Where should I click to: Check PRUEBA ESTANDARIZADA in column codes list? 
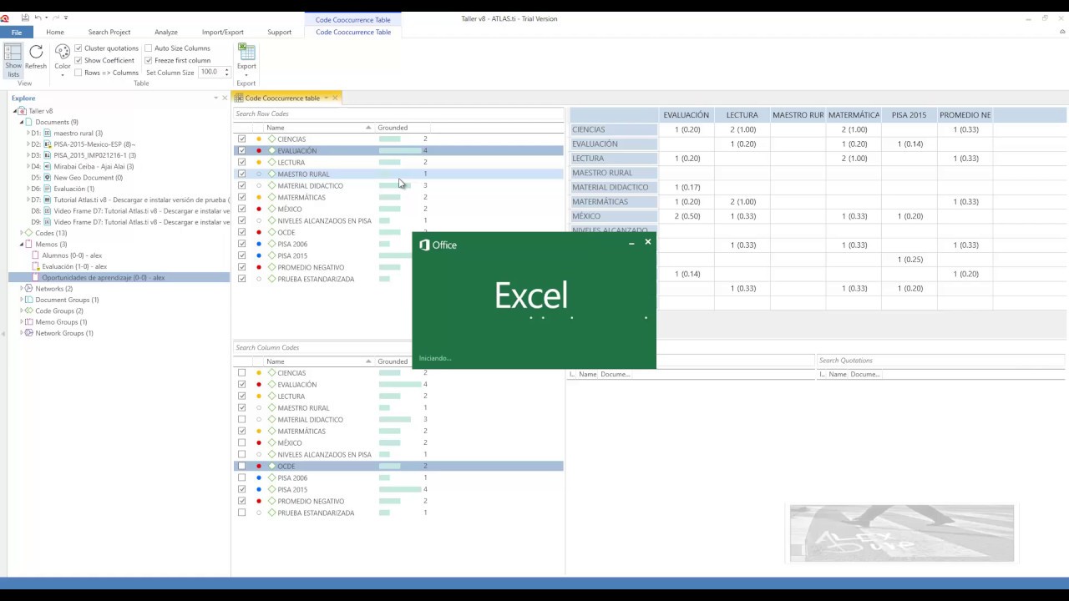coord(242,513)
